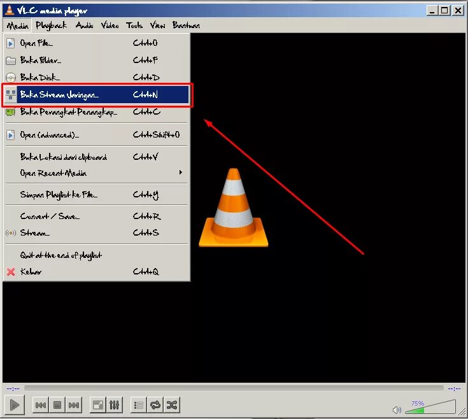Minimize the VLC window
Screen dimensions: 468x419
(432, 11)
